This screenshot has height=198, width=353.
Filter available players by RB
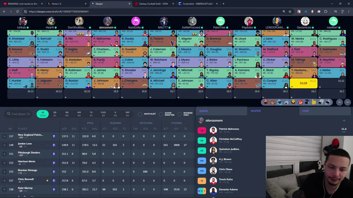pos(67,114)
